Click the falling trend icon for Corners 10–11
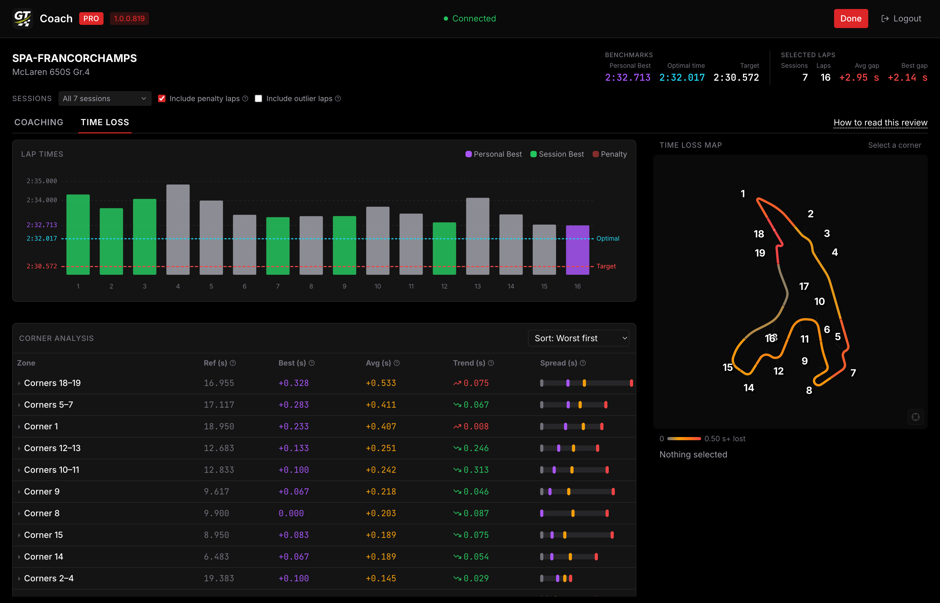This screenshot has width=940, height=603. click(457, 470)
